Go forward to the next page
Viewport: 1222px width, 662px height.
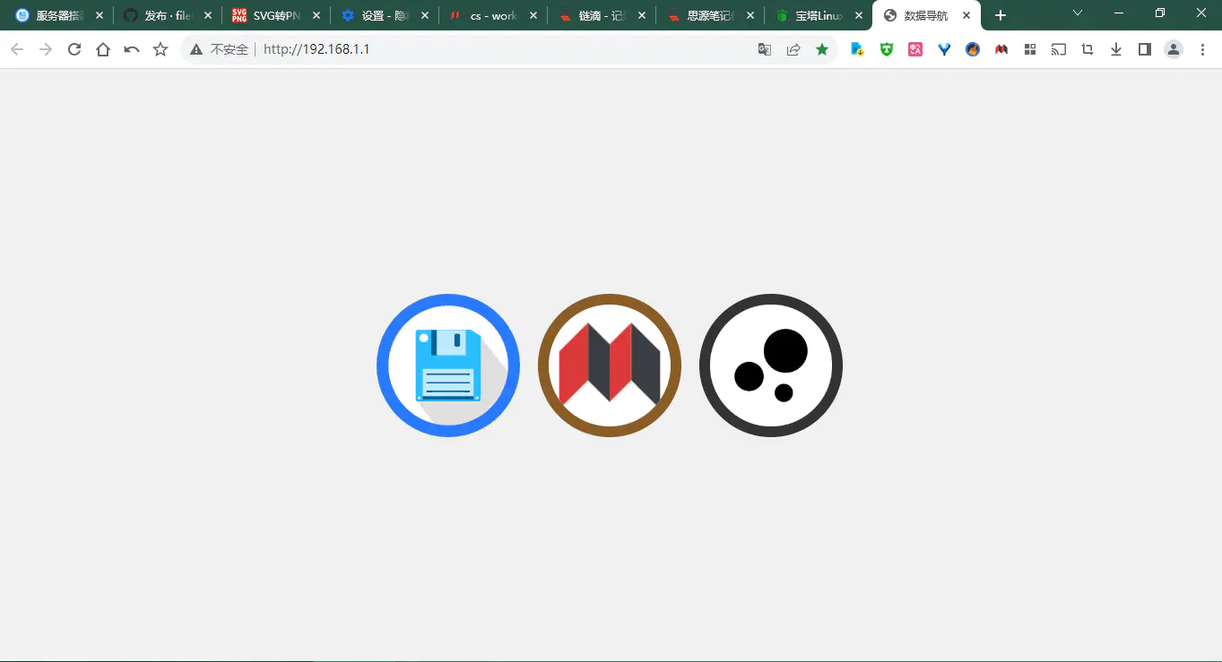[x=46, y=49]
